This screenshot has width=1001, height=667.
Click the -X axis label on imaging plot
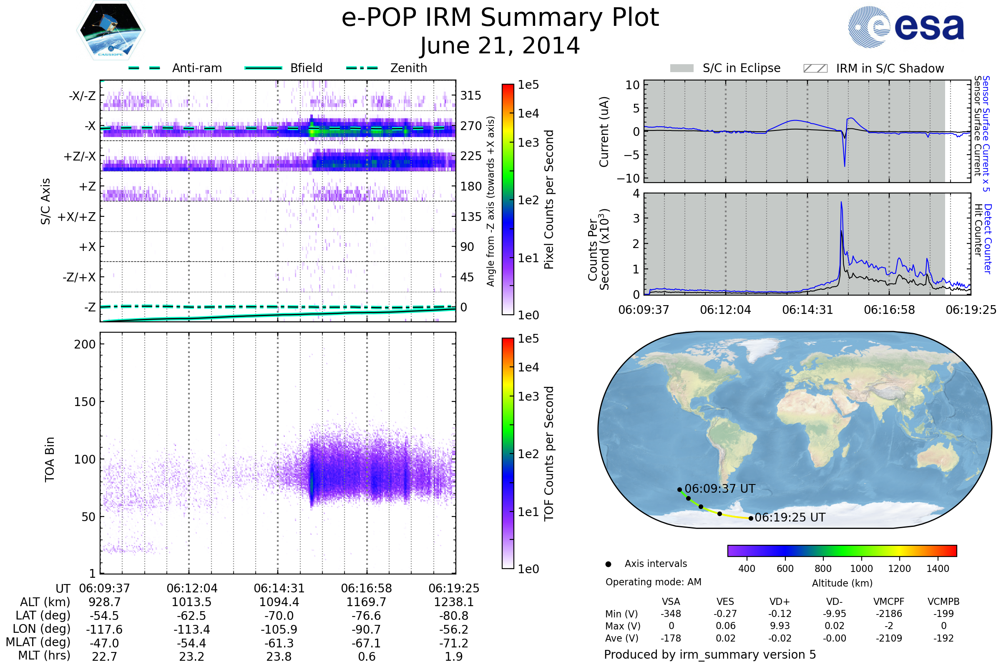tap(90, 126)
